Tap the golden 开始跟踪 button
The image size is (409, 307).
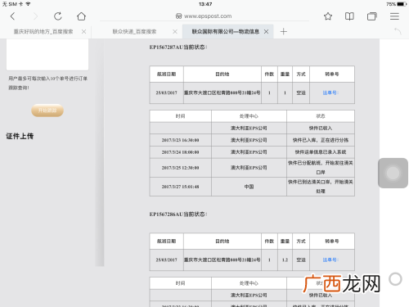(47, 111)
